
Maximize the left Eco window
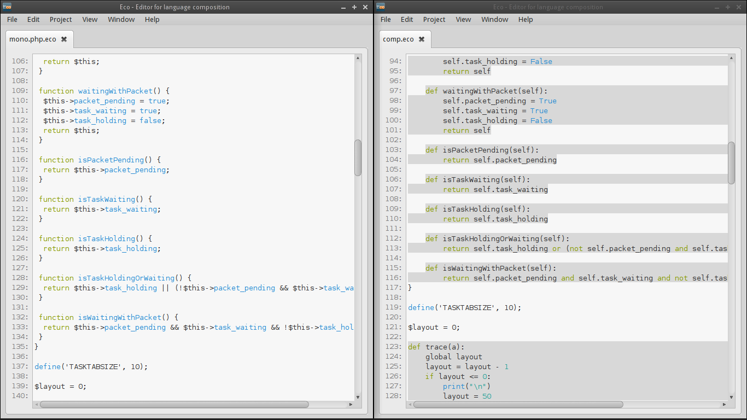pyautogui.click(x=354, y=7)
